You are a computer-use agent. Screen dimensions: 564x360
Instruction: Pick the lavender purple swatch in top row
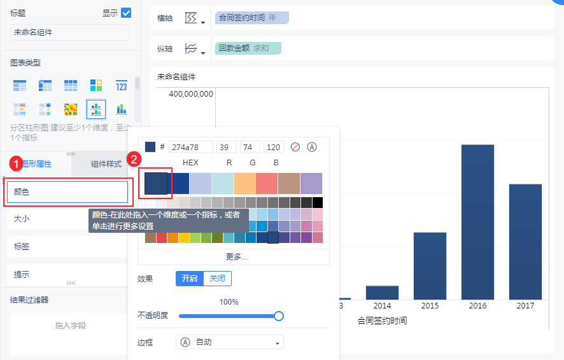click(311, 183)
